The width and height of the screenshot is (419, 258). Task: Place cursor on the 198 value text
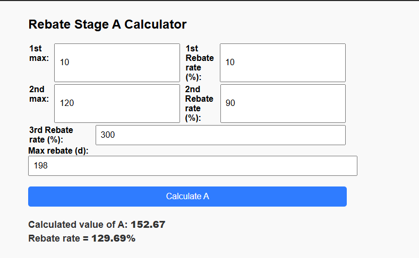[41, 166]
